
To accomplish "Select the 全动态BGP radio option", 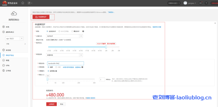I will 47,31.
